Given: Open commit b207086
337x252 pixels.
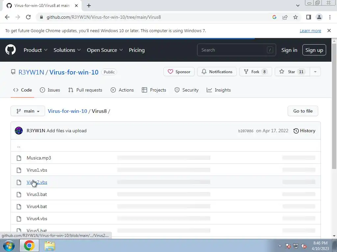Looking at the screenshot, I should click(246, 131).
